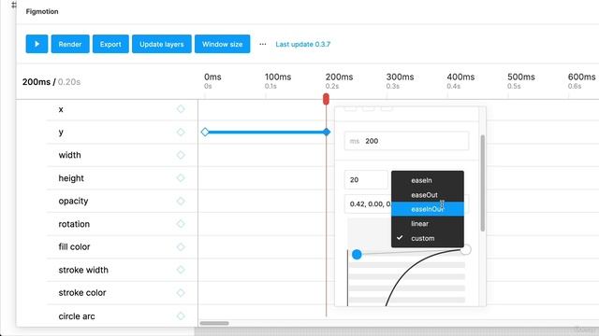Choose custom easing option

click(x=428, y=238)
